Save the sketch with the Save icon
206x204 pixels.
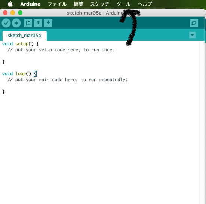pyautogui.click(x=48, y=23)
